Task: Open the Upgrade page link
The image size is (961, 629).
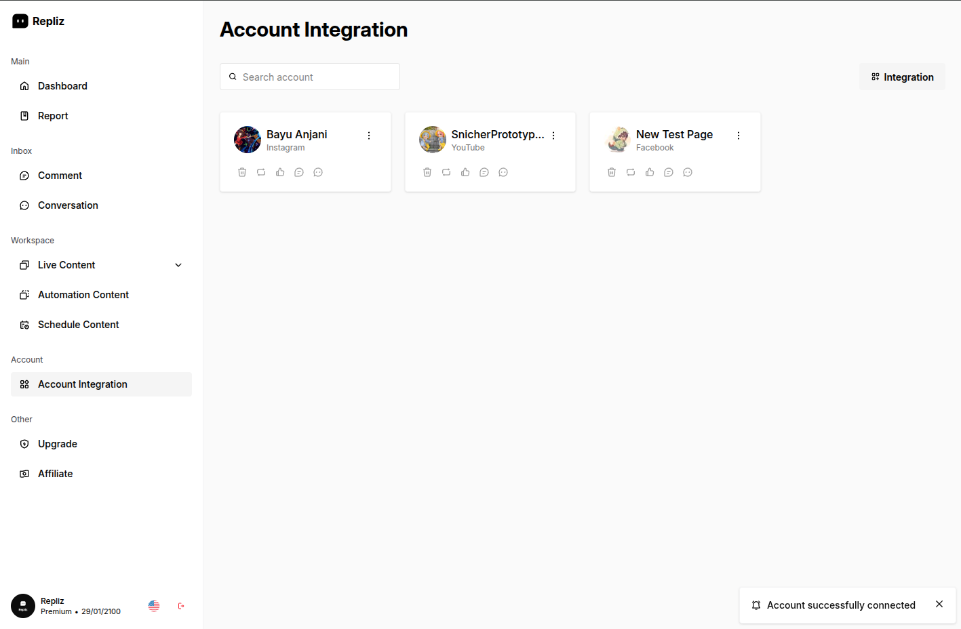Action: tap(58, 444)
